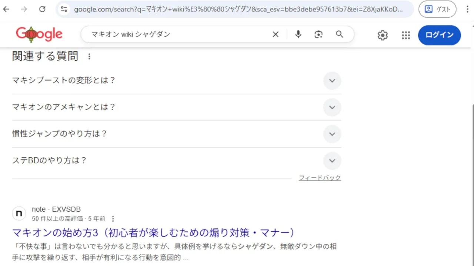Click the ログイン button
The image size is (474, 266).
(440, 35)
